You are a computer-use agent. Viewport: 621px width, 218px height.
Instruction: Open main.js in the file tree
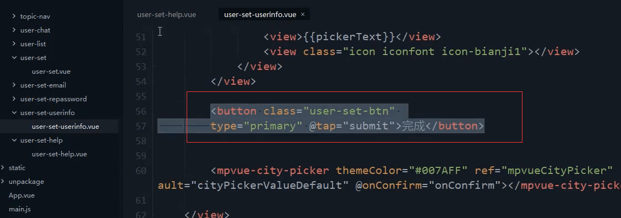pos(20,209)
